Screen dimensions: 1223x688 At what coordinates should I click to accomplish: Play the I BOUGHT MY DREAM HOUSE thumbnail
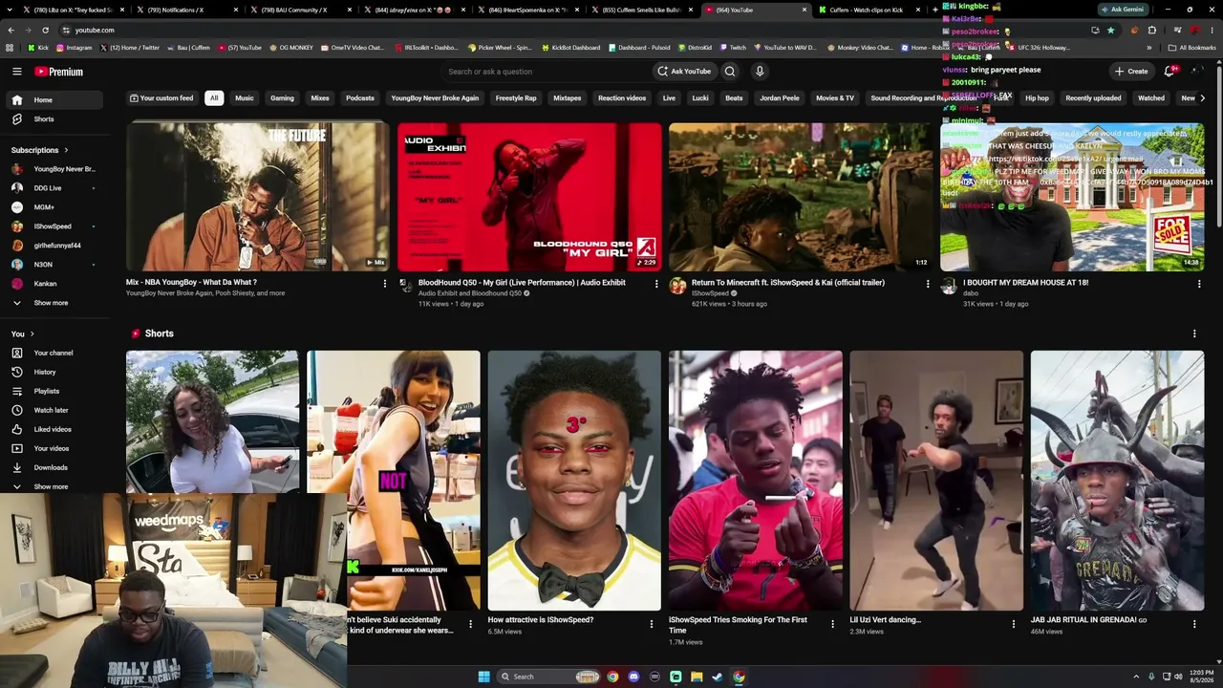tap(1072, 197)
